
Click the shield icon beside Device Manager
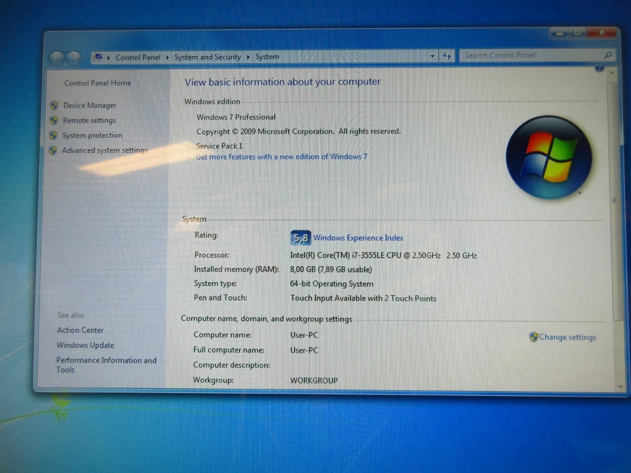point(53,105)
